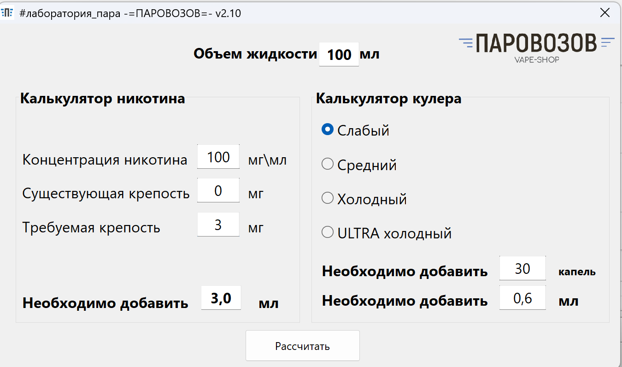Click the Рассчитать button
The width and height of the screenshot is (622, 367).
point(303,346)
